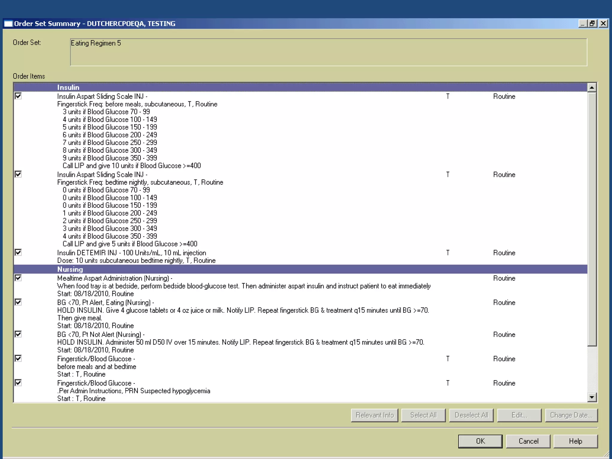Screen dimensions: 612x459
Task: Toggle Fingerstick PRN Suspected hypoglycemia checkbox
Action: pyautogui.click(x=18, y=383)
